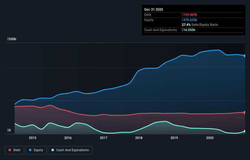Toggle Cash And Equivalents legend button
Image resolution: width=250 pixels, height=160 pixels.
(70, 150)
